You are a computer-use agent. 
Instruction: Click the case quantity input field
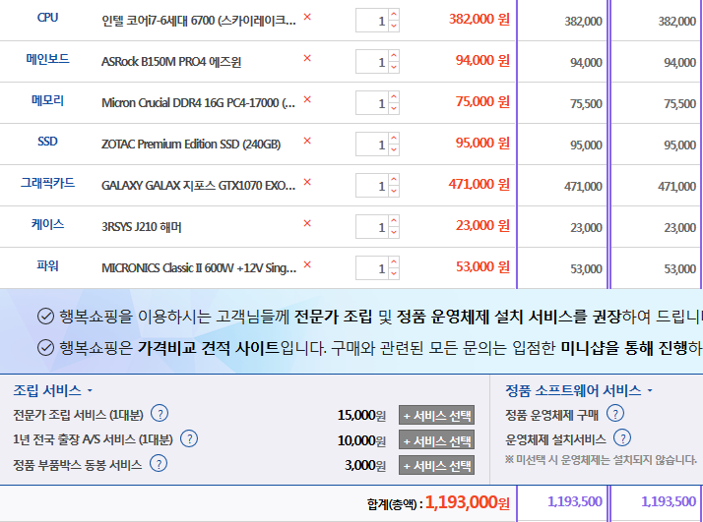pos(372,226)
